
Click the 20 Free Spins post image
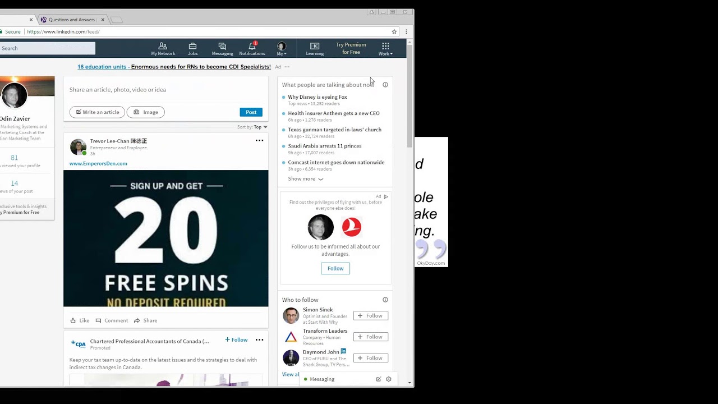pyautogui.click(x=165, y=238)
